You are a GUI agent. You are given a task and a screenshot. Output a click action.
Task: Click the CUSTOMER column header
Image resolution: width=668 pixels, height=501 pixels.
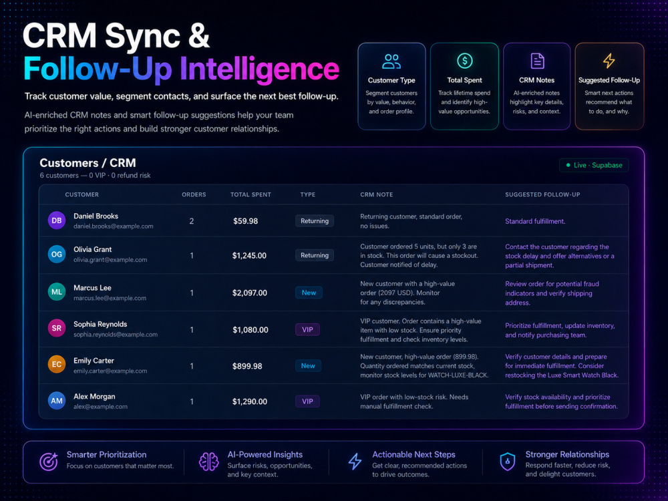(x=81, y=194)
